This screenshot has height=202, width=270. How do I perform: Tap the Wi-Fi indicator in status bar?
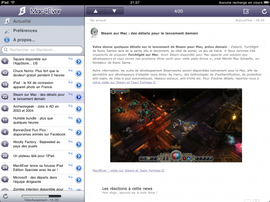click(13, 3)
